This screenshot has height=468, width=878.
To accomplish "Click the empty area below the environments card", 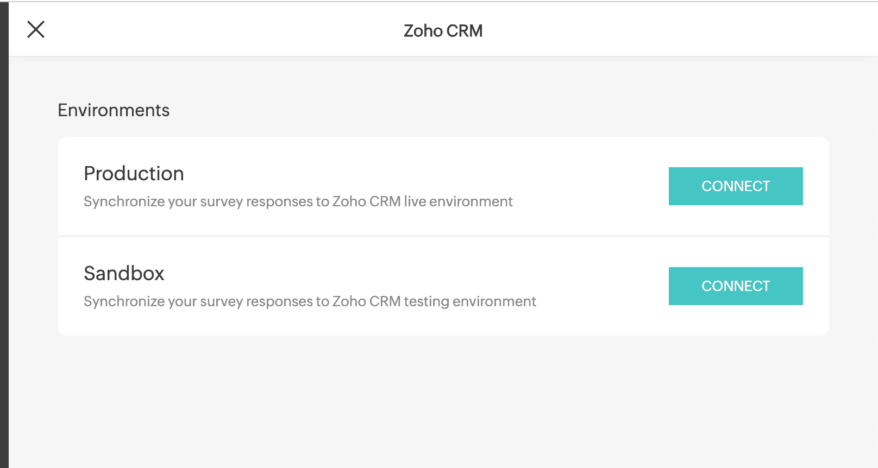I will (443, 402).
